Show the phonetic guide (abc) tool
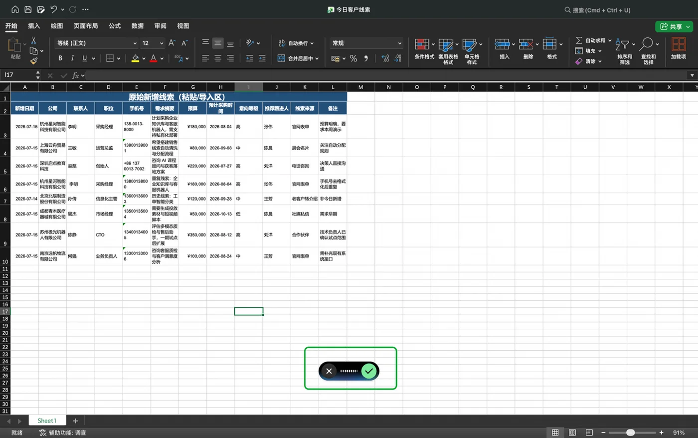Viewport: 698px width, 438px height. pos(178,58)
